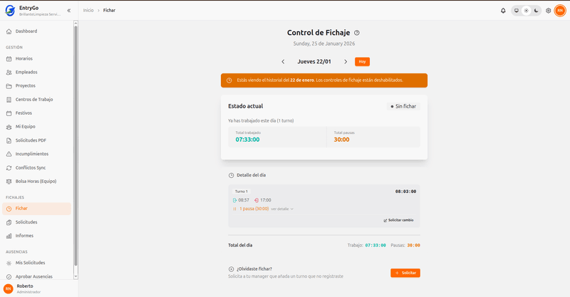Click the clock icon in orange history banner

[229, 80]
